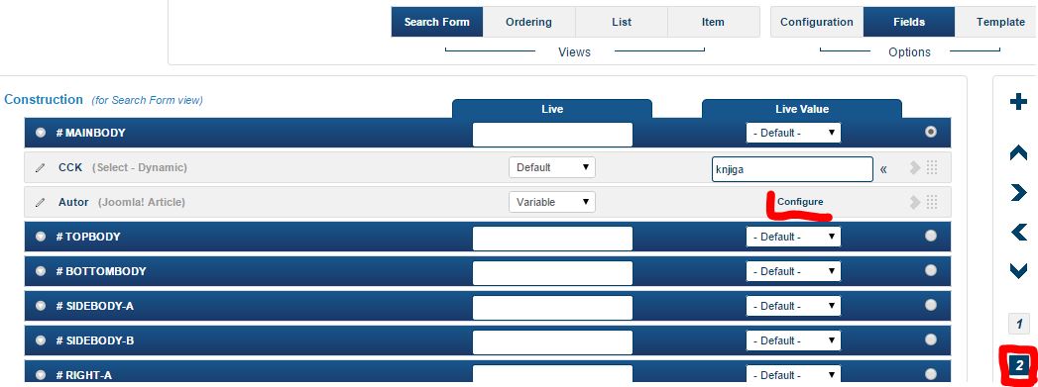Screen dimensions: 1038x387
Task: Open Configuration options tab
Action: 816,22
